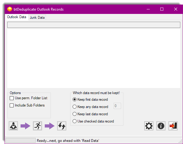This screenshot has width=183, height=144.
Task: Open settings with the gear icon
Action: (149, 126)
